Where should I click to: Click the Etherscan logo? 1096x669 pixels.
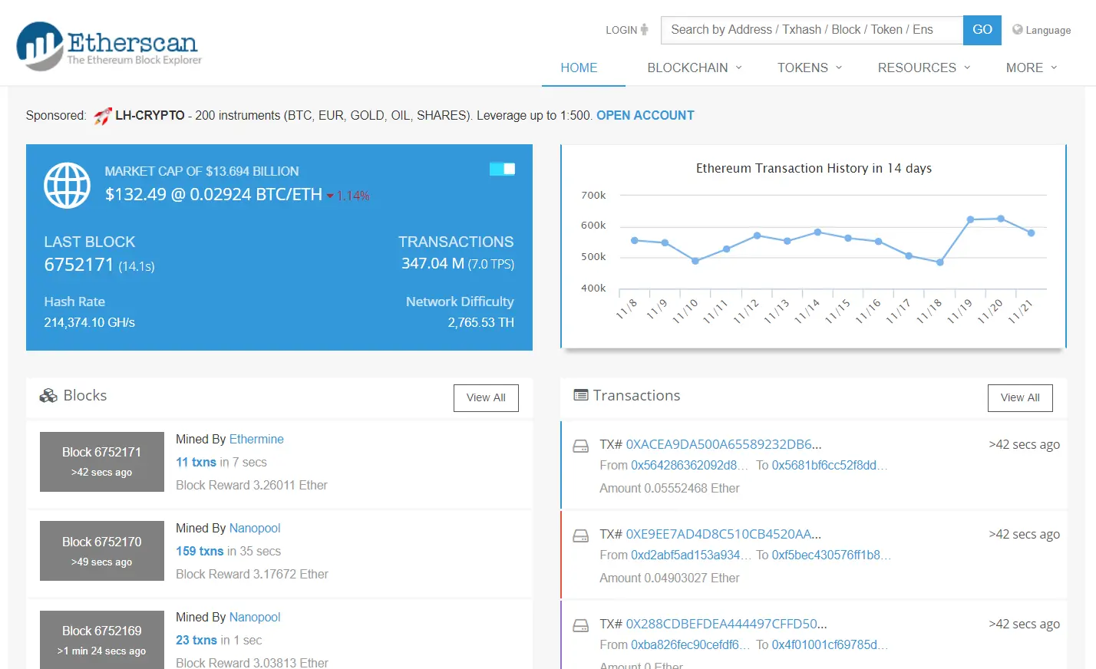tap(109, 46)
